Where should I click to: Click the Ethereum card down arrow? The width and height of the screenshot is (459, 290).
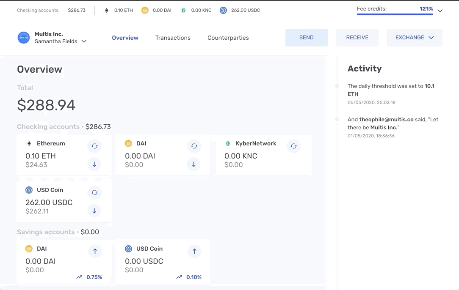point(94,164)
